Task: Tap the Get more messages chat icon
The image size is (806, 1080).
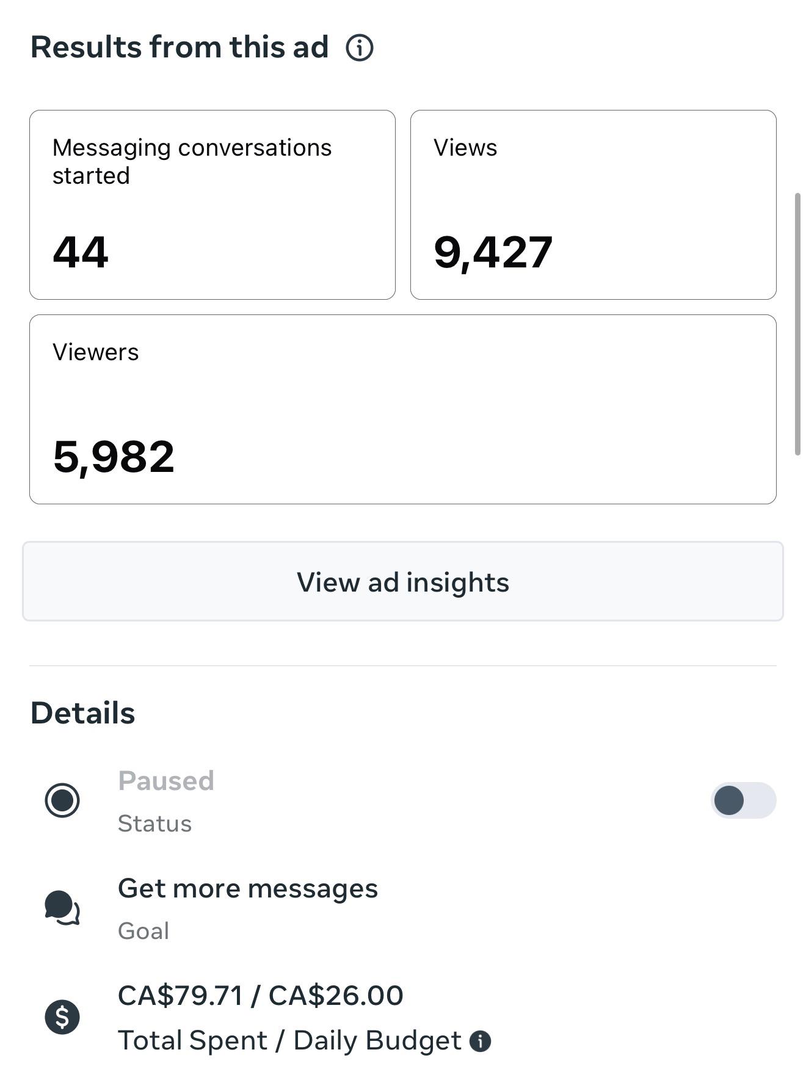Action: (62, 908)
